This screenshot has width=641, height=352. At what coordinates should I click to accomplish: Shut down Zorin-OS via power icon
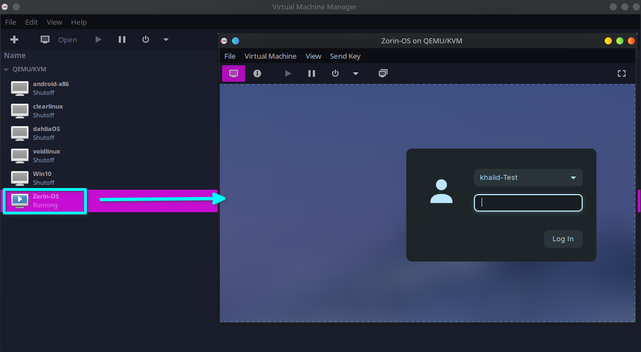click(335, 73)
